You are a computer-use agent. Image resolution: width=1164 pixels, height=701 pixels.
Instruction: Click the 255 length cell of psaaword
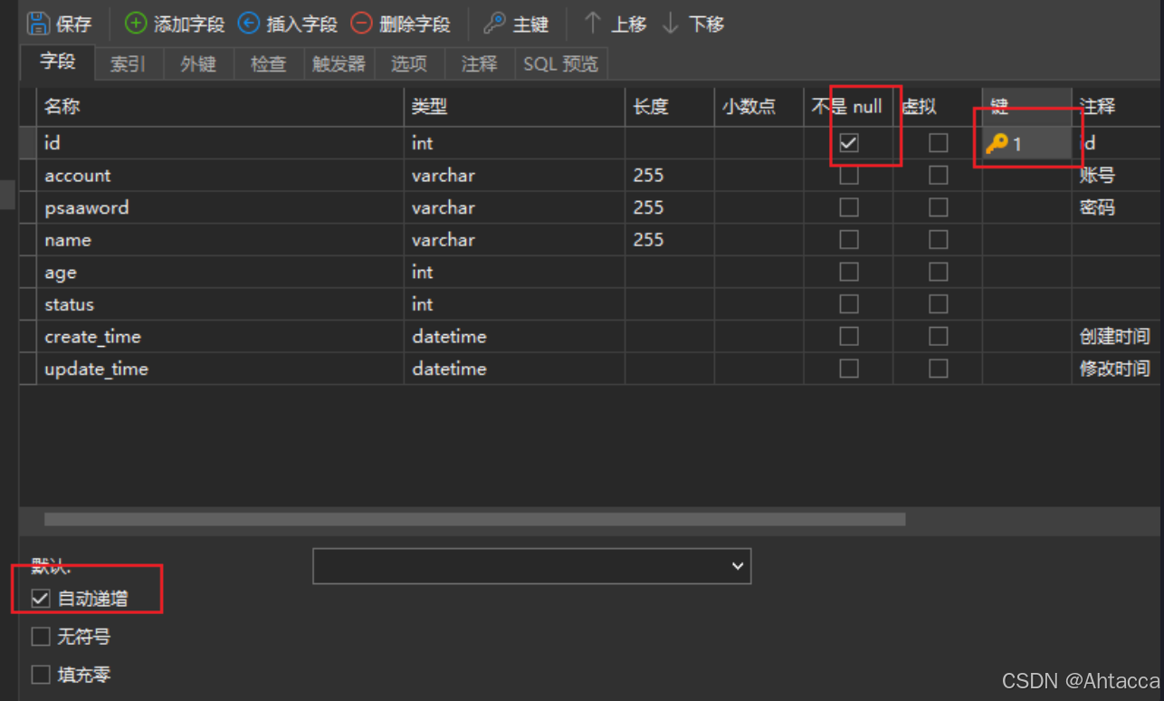[670, 207]
